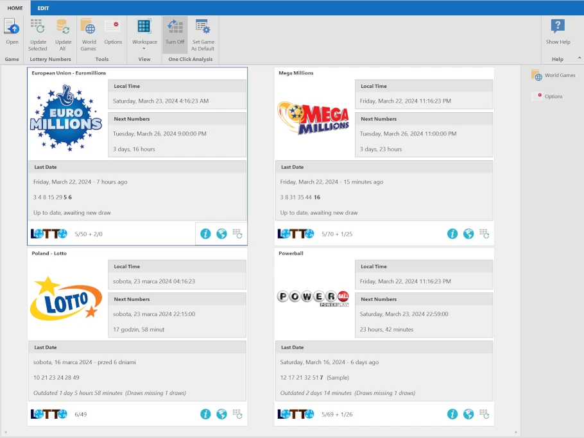Click '3 days, 23 hours' countdown
The image size is (584, 438).
381,149
